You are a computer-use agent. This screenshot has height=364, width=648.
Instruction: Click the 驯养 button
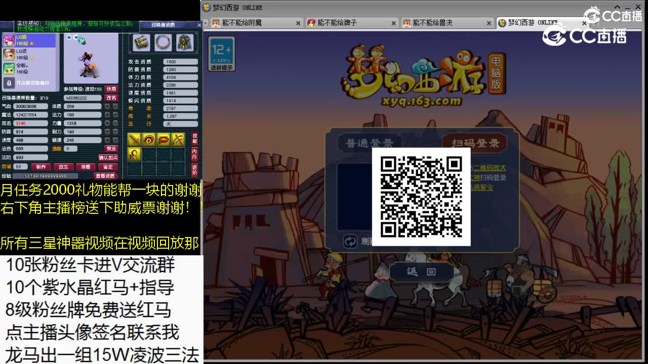[x=41, y=166]
